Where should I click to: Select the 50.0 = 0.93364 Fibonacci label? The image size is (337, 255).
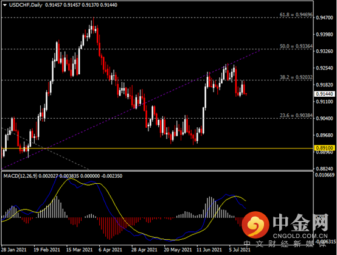pos(296,46)
